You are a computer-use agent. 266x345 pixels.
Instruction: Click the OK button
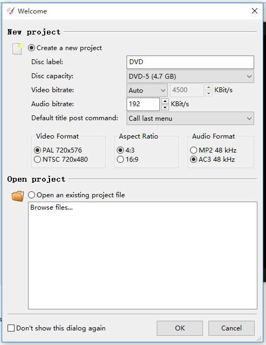pos(180,328)
